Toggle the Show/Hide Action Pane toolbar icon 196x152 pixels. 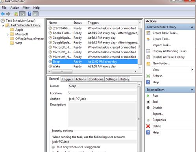click(35, 14)
